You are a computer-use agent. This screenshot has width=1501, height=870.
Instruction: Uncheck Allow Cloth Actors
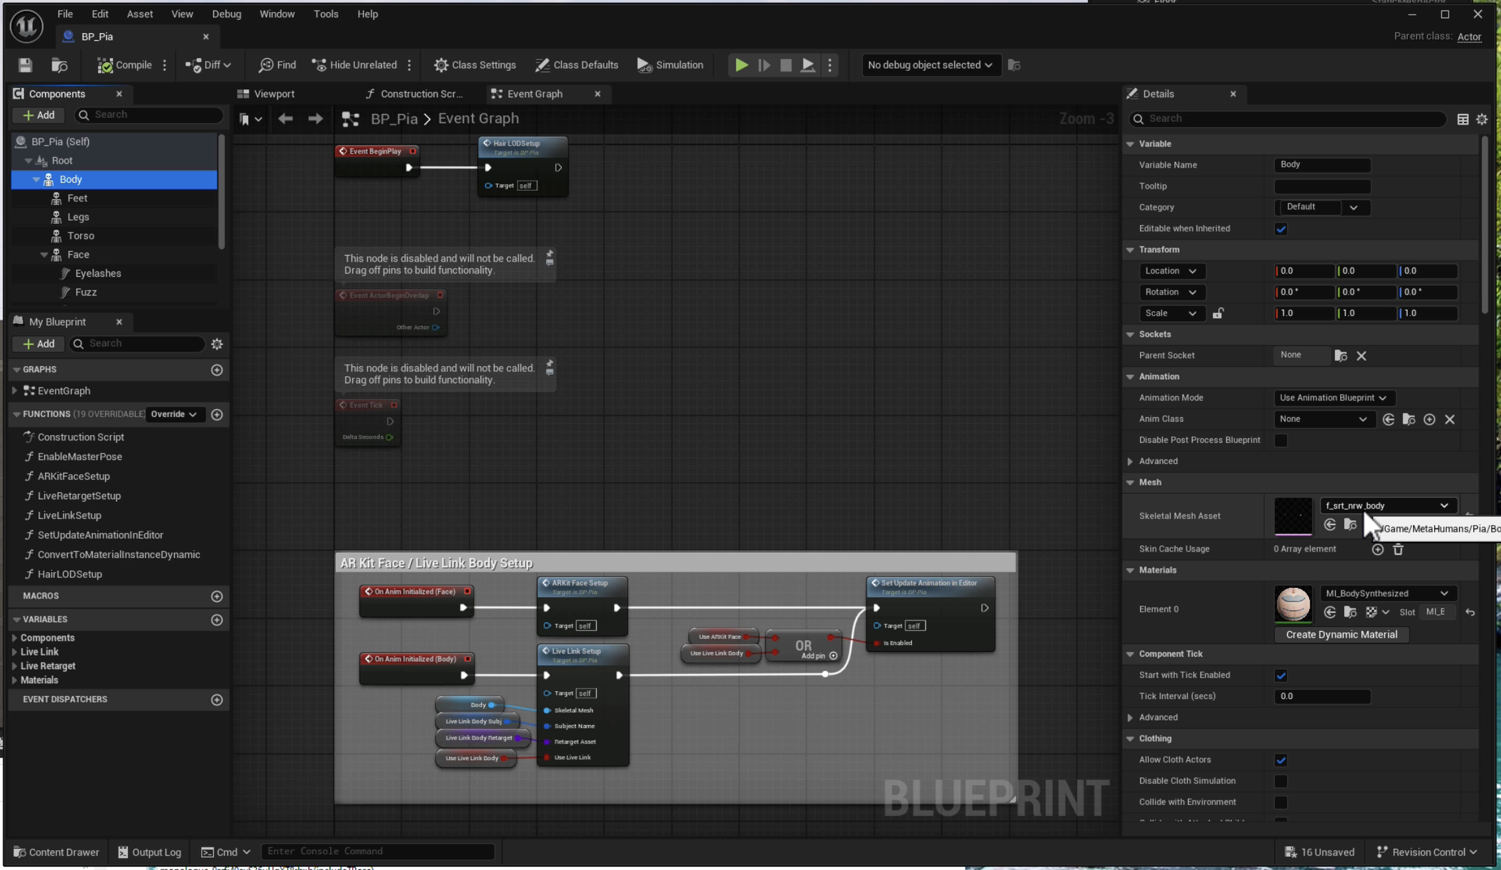(1281, 760)
